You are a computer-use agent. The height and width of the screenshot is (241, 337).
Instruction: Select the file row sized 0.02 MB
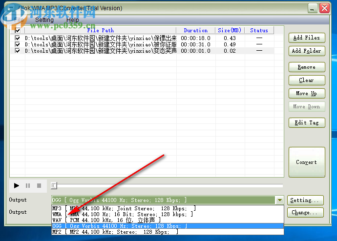coord(142,51)
